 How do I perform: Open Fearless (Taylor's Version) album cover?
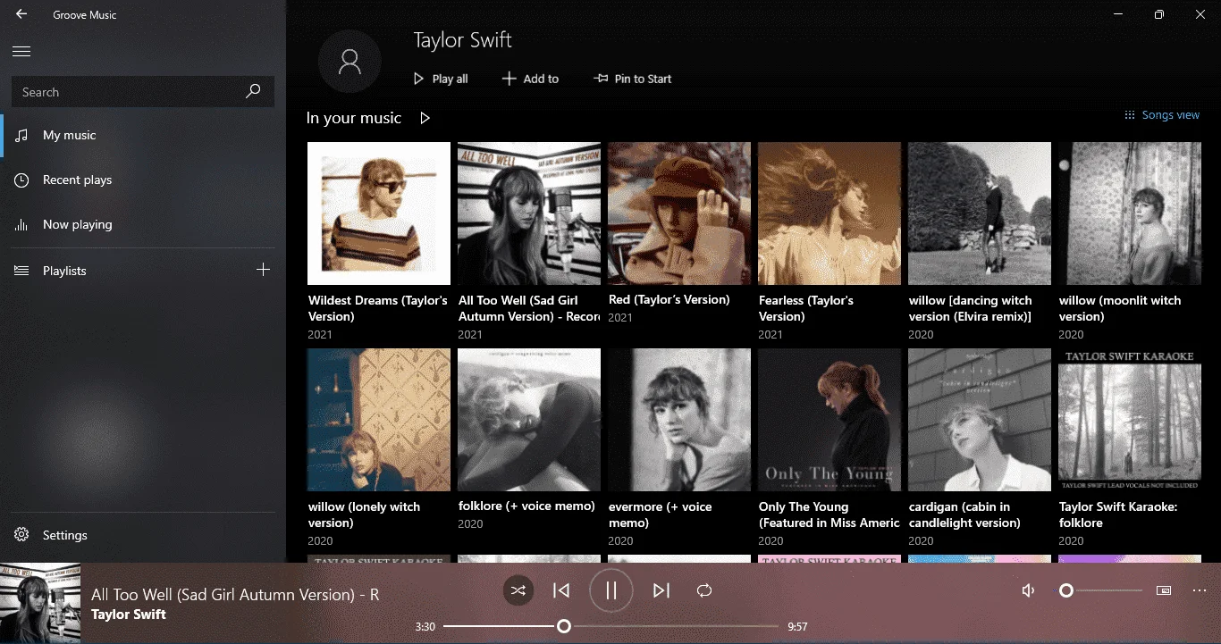829,213
